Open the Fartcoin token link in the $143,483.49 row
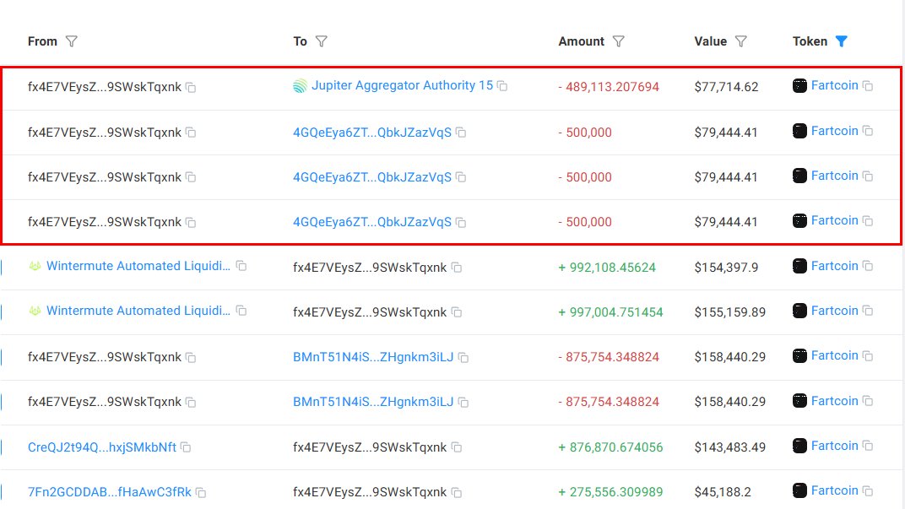905x509 pixels. click(835, 446)
